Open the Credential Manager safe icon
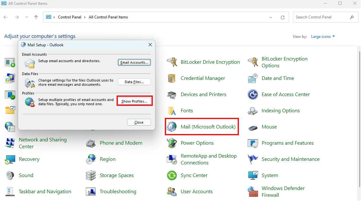 [x=172, y=78]
